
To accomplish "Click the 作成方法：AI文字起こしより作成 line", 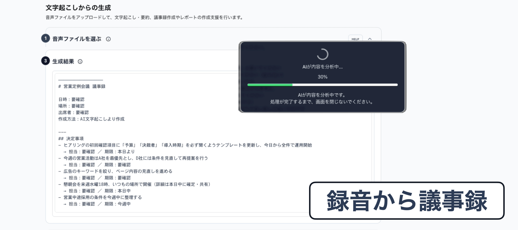I will tap(91, 119).
